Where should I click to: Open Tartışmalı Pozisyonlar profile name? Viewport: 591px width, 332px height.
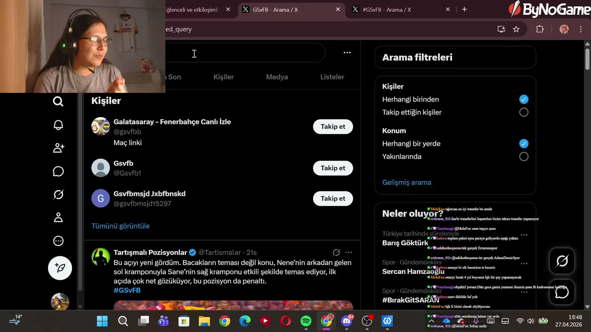150,252
